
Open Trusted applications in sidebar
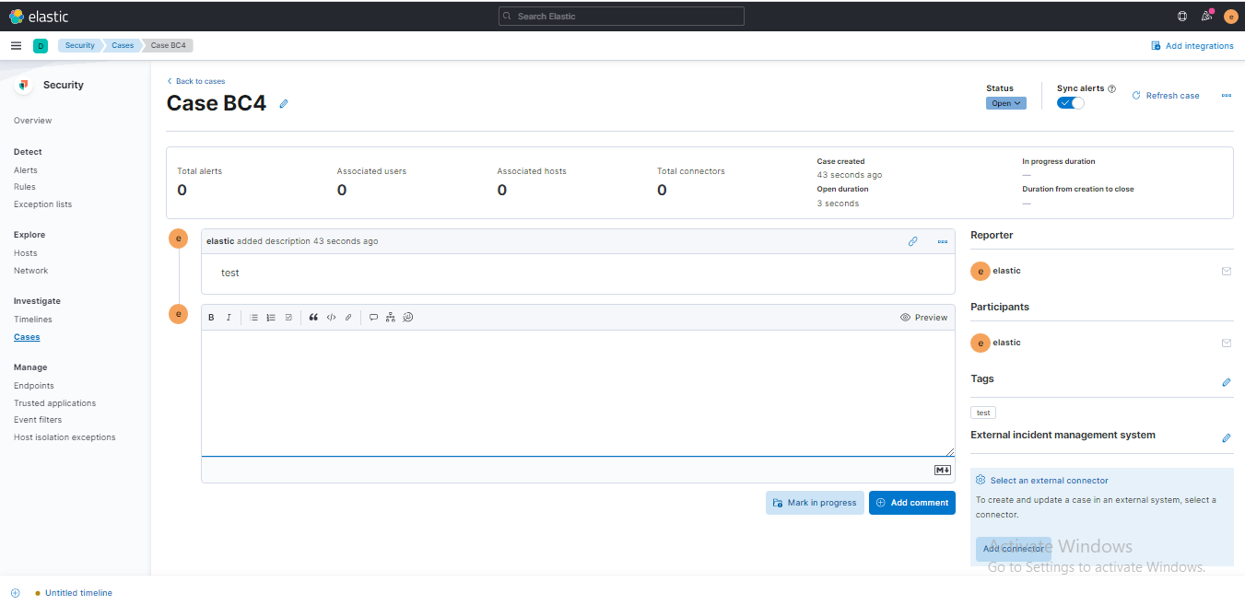pos(54,403)
